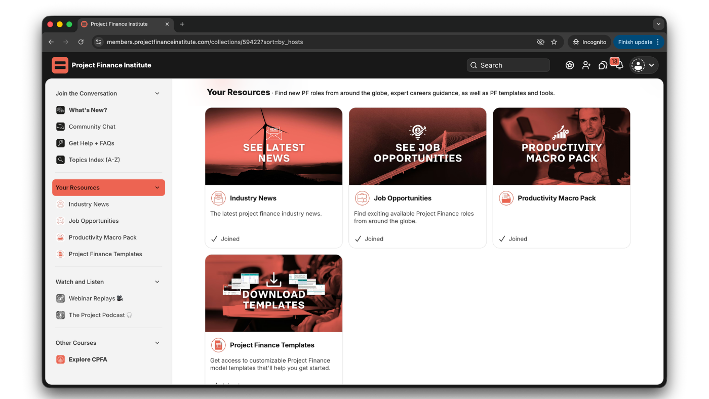Collapse the Watch and Listen section
This screenshot has width=709, height=399.
157,282
